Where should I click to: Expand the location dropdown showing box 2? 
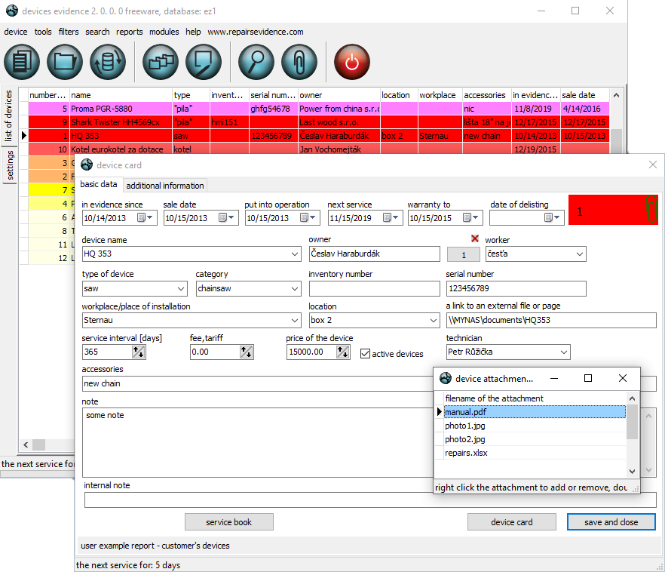433,321
